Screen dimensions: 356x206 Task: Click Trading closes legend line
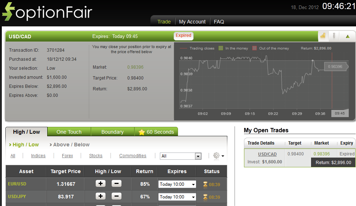pyautogui.click(x=183, y=48)
